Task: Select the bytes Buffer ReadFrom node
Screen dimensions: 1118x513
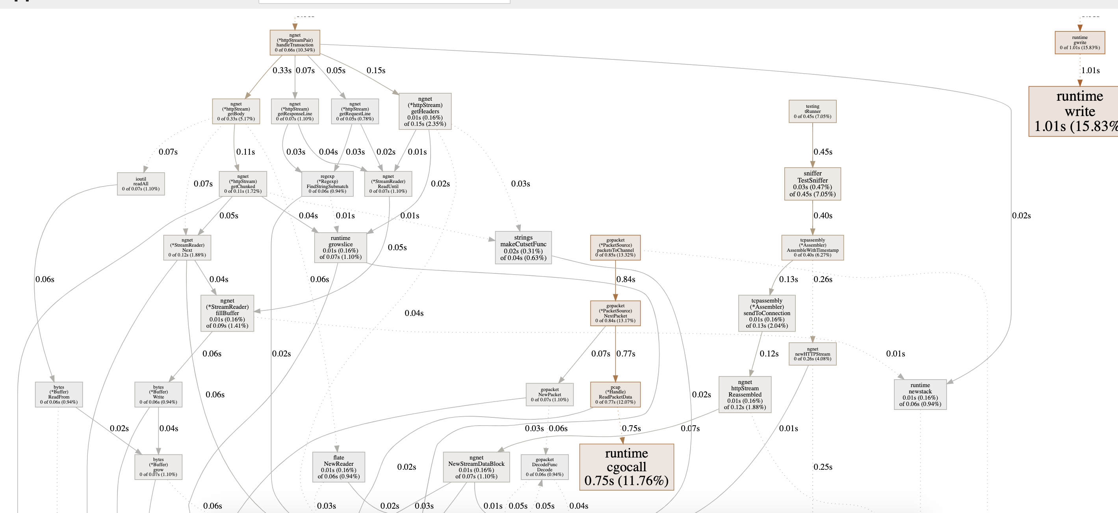Action: (x=59, y=394)
